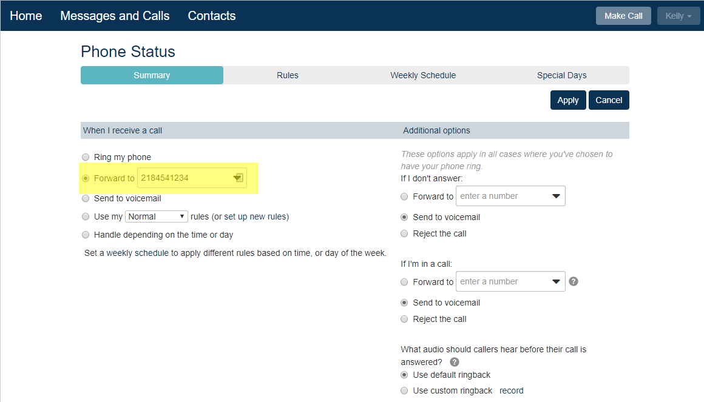Enable 'Use custom ringback' option
This screenshot has height=402, width=704.
pos(405,390)
